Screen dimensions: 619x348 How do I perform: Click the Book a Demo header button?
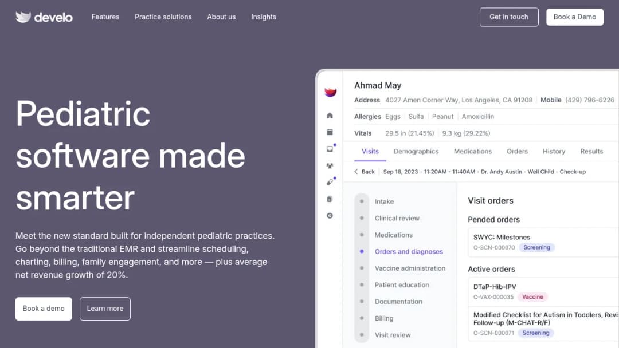click(575, 17)
